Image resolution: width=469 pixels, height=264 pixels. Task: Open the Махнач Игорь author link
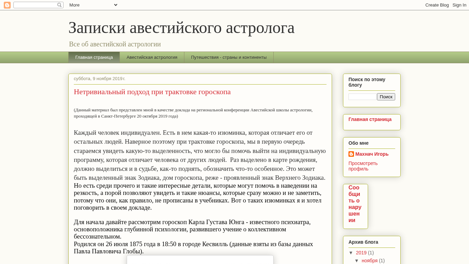pos(372,154)
